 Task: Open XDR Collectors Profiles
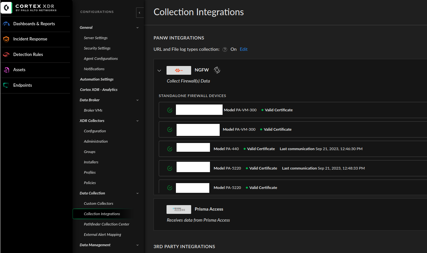click(x=90, y=172)
